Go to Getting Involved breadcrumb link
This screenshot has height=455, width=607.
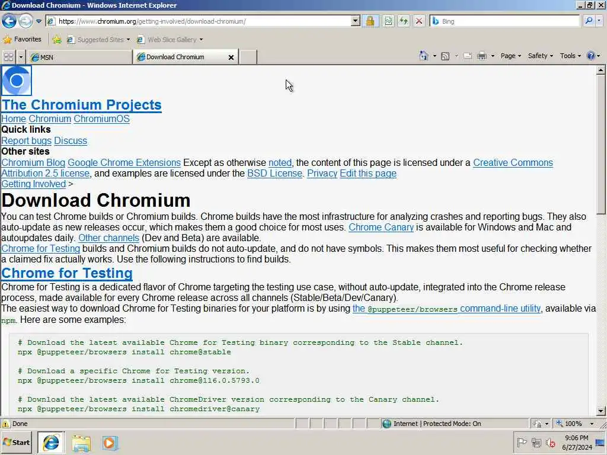(34, 184)
